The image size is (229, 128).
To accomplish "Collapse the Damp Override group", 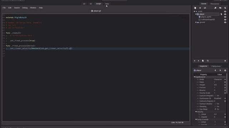I will [196, 119].
